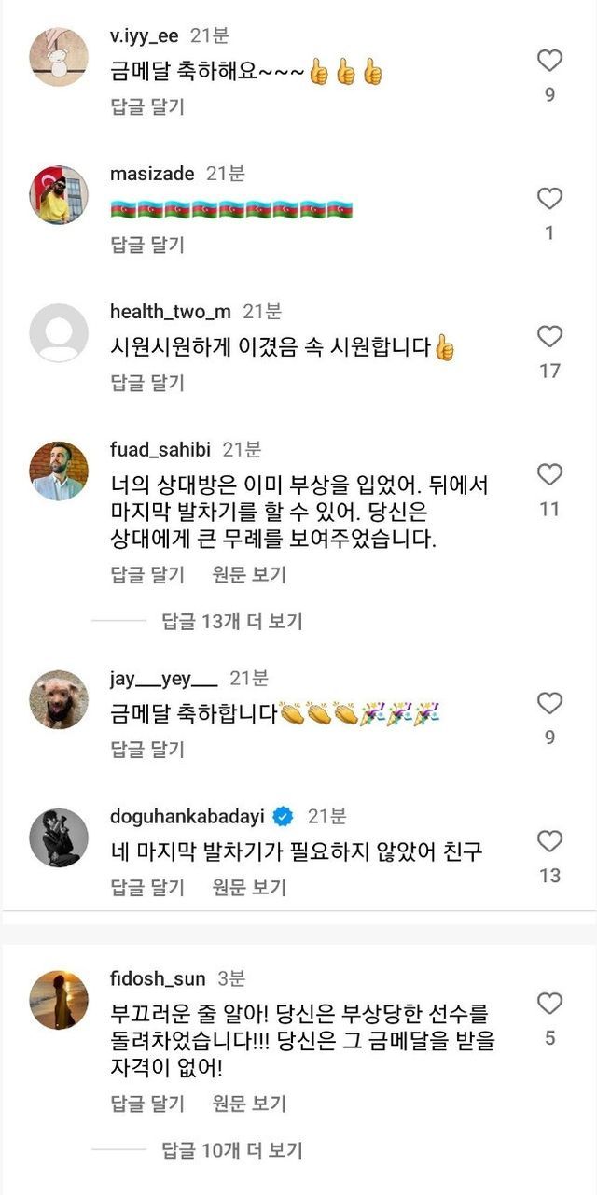
Task: Show original text of doguhankabadayi's comment
Action: tap(248, 887)
